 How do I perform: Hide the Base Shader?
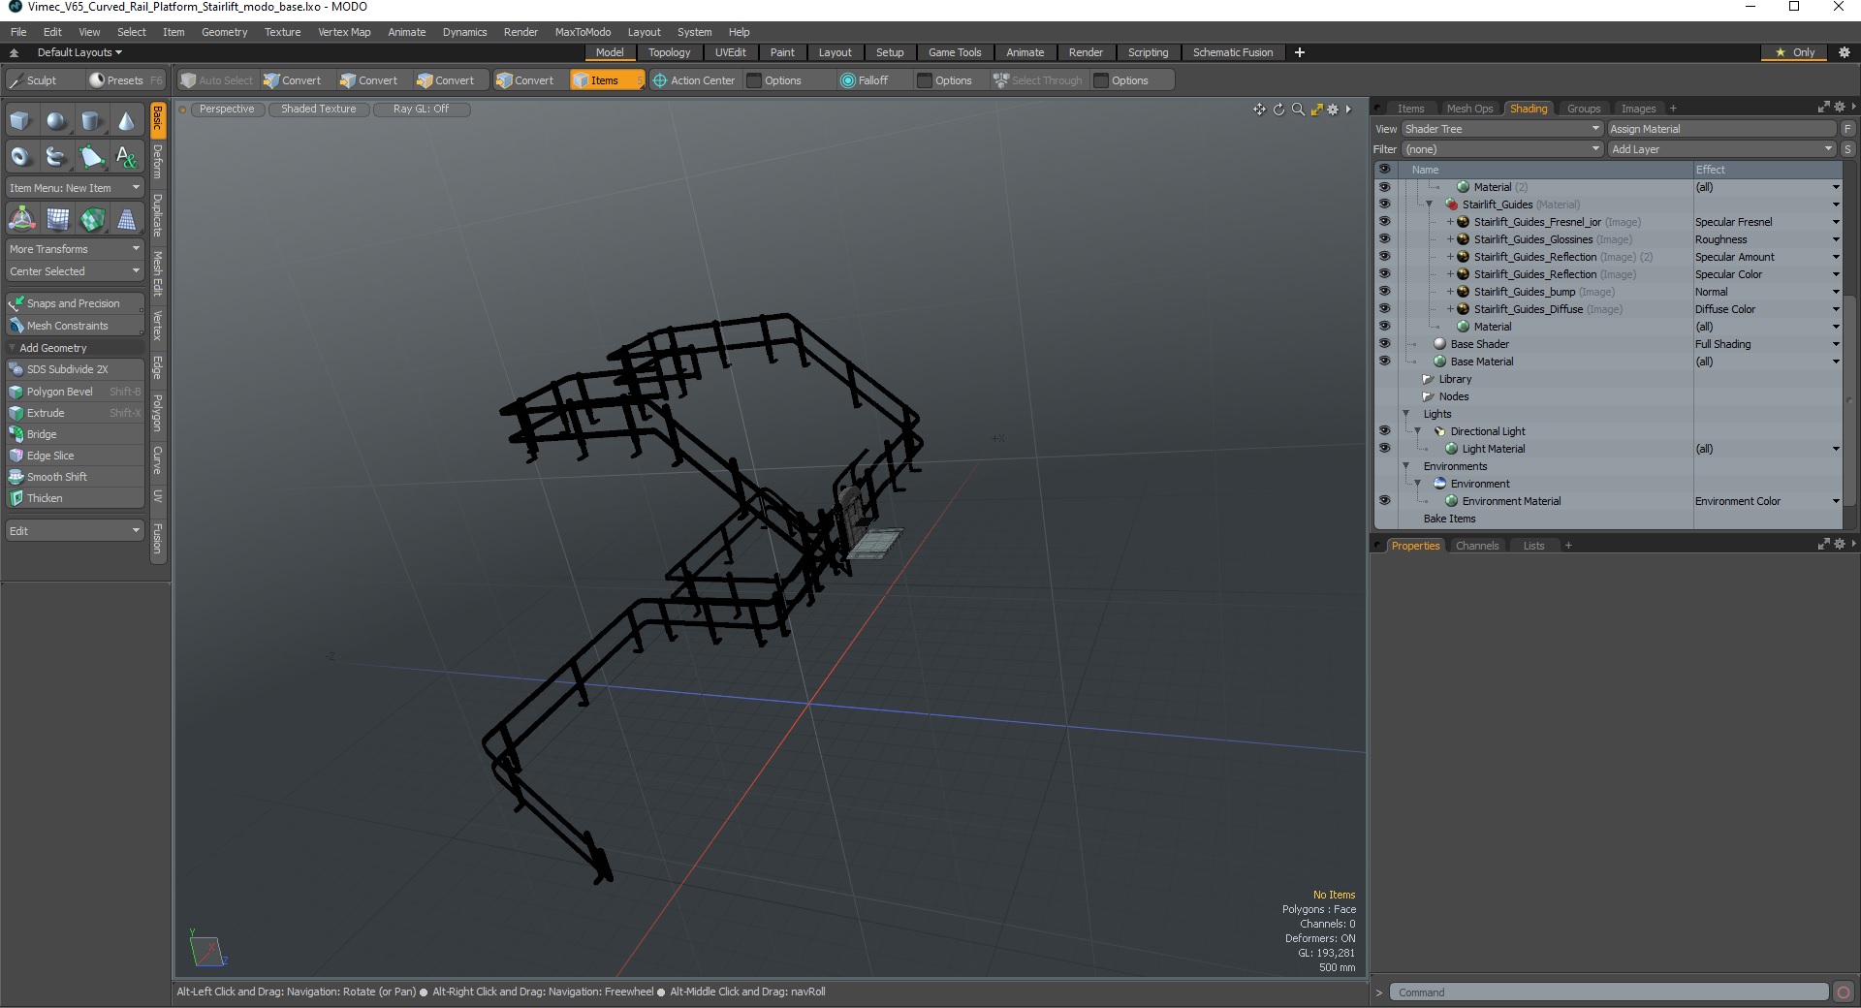pyautogui.click(x=1384, y=344)
